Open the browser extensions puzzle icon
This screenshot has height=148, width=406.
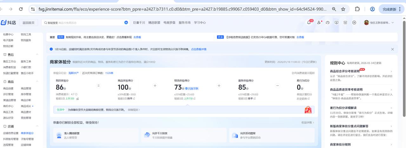(357, 9)
